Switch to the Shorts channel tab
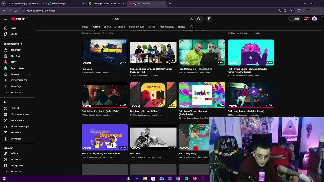324x182 pixels. [107, 27]
